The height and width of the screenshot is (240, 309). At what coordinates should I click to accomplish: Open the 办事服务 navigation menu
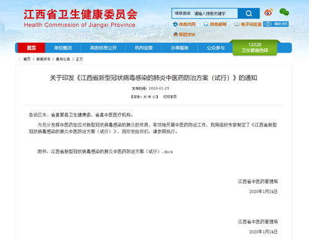pyautogui.click(x=179, y=48)
